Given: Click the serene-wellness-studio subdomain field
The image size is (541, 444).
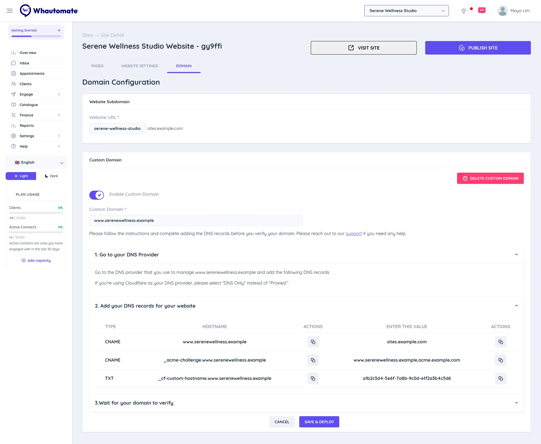Looking at the screenshot, I should [117, 129].
